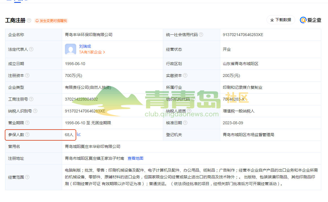Click the legal representative avatar image

[71, 49]
